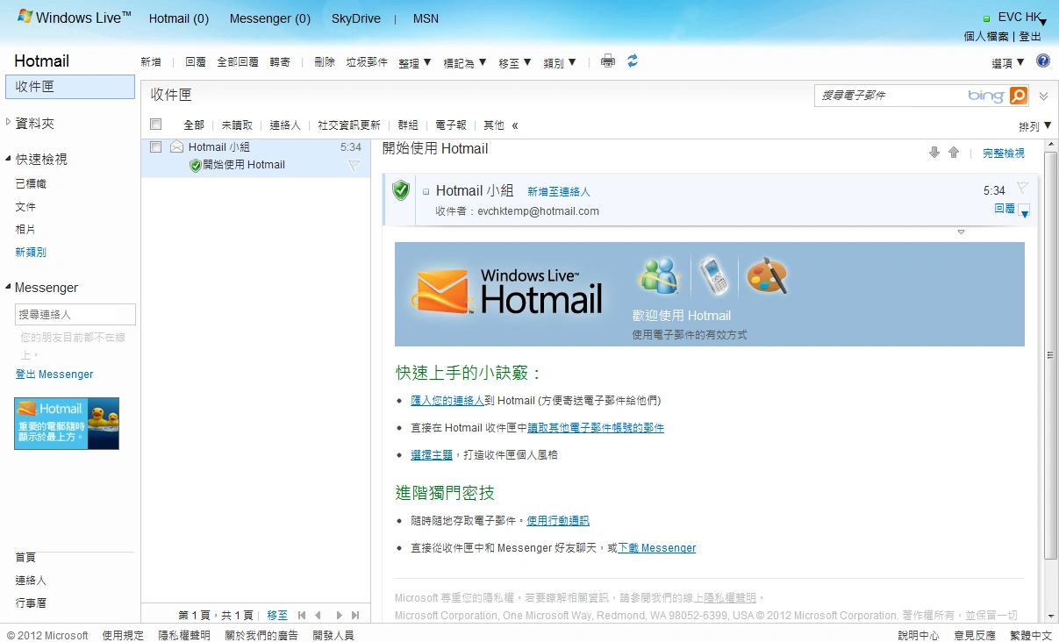The height and width of the screenshot is (642, 1059).
Task: Filter messages by 連絡人
Action: (285, 125)
